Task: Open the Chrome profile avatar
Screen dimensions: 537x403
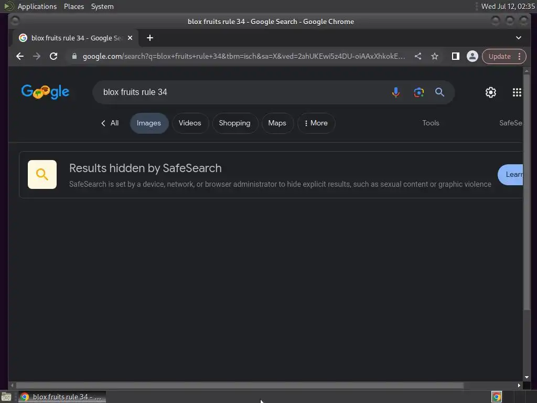Action: 472,56
